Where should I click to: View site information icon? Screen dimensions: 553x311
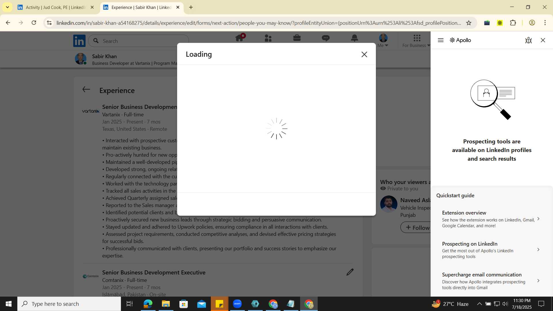[49, 23]
